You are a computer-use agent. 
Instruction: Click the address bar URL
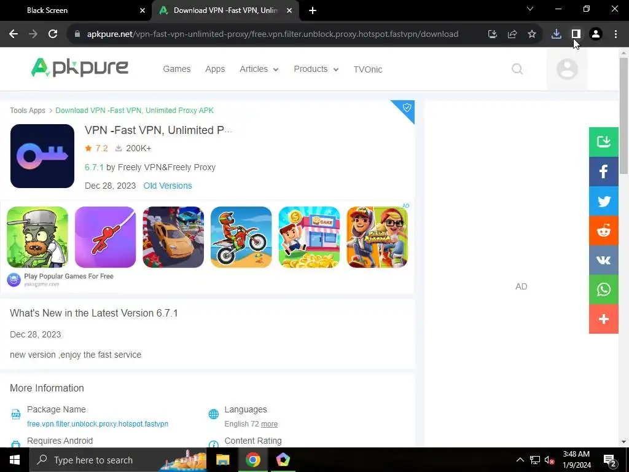click(273, 34)
